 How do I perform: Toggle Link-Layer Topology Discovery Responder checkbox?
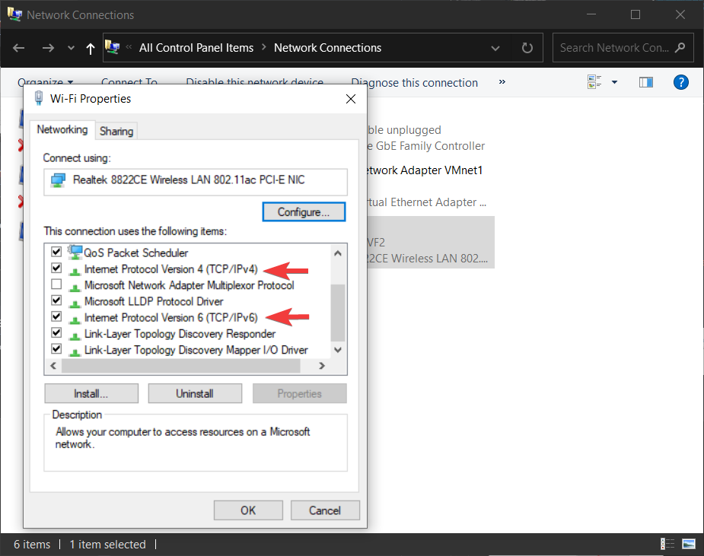[56, 332]
